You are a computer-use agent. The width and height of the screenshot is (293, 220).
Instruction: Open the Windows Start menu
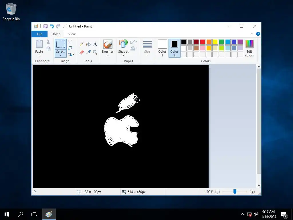pyautogui.click(x=7, y=214)
